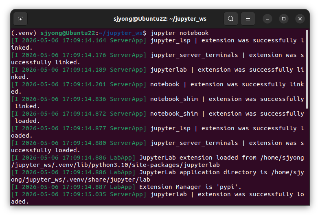Click timestamp 17:09:14.201 log entry
The width and height of the screenshot is (320, 217).
click(84, 84)
